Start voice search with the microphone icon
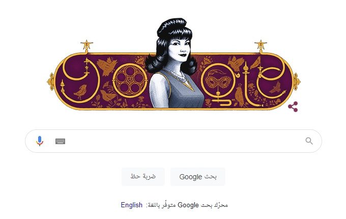This screenshot has width=346, height=219. pyautogui.click(x=40, y=141)
